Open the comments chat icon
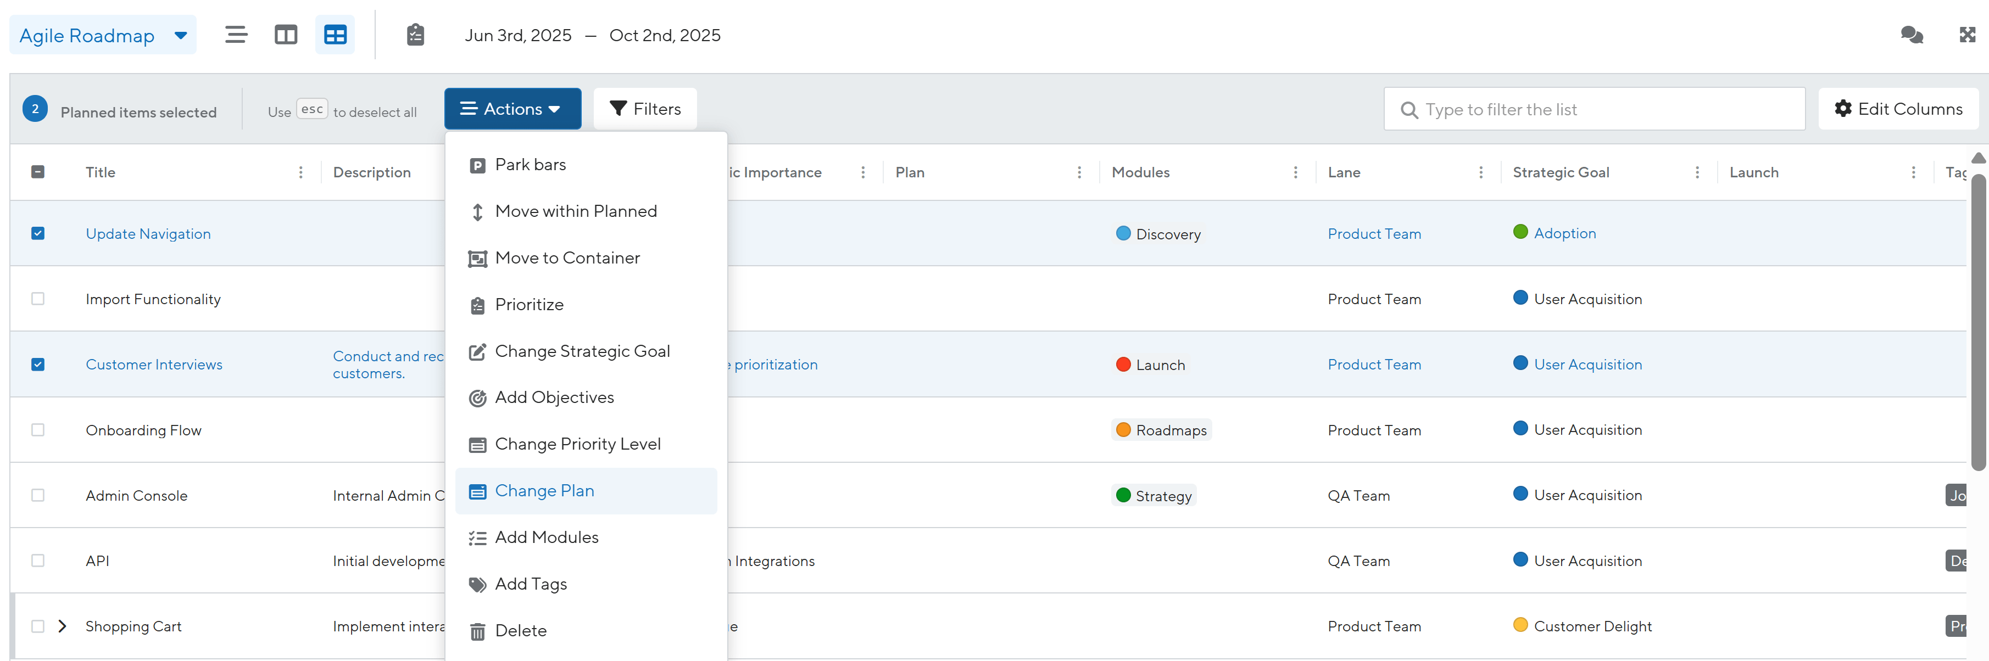Image resolution: width=1989 pixels, height=661 pixels. (1911, 35)
